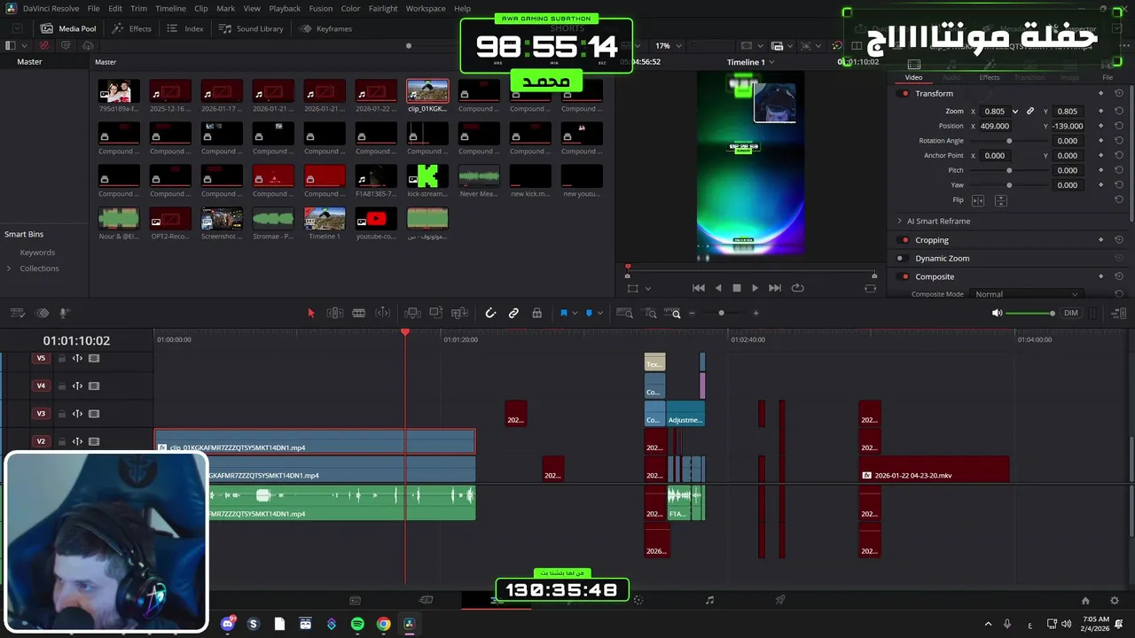Screen dimensions: 1135x638
Task: Edit the Position Y value field
Action: [1068, 126]
